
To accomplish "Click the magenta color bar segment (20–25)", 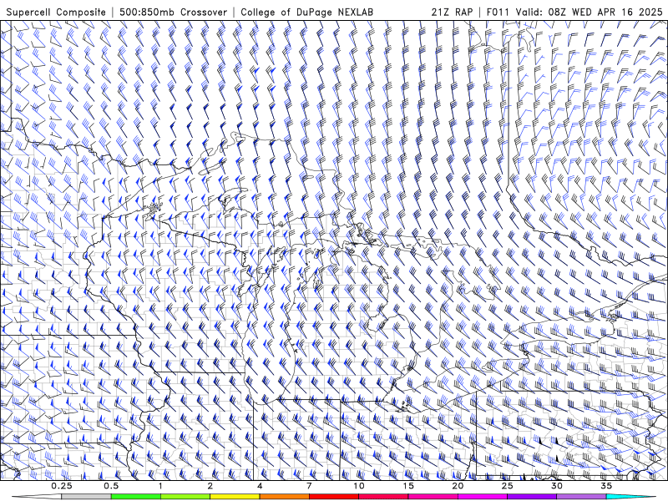I will click(x=483, y=497).
